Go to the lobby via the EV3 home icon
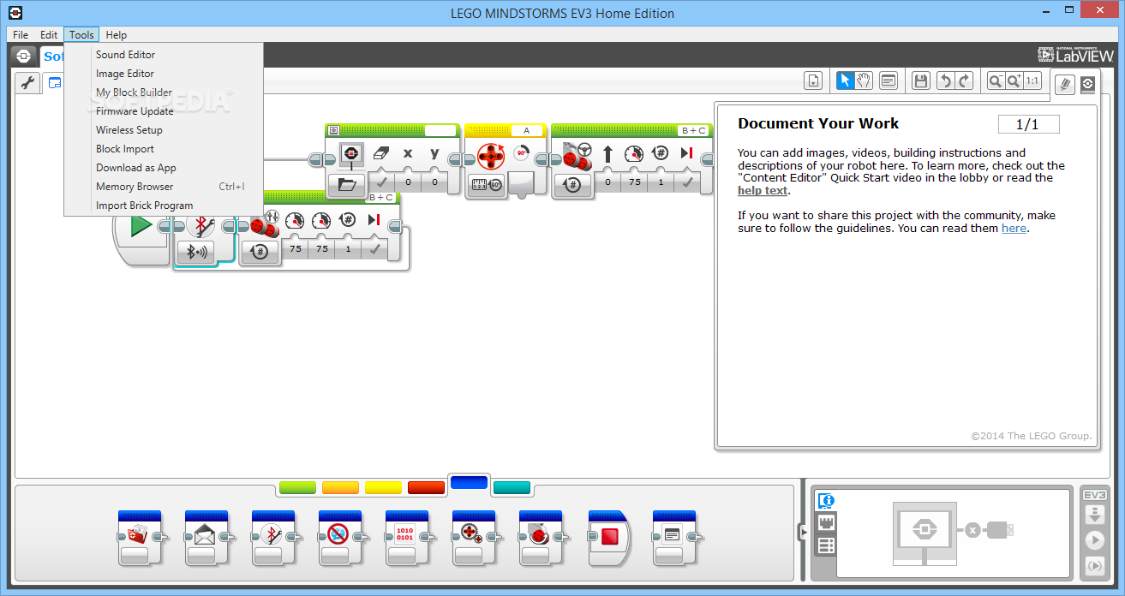 point(23,57)
